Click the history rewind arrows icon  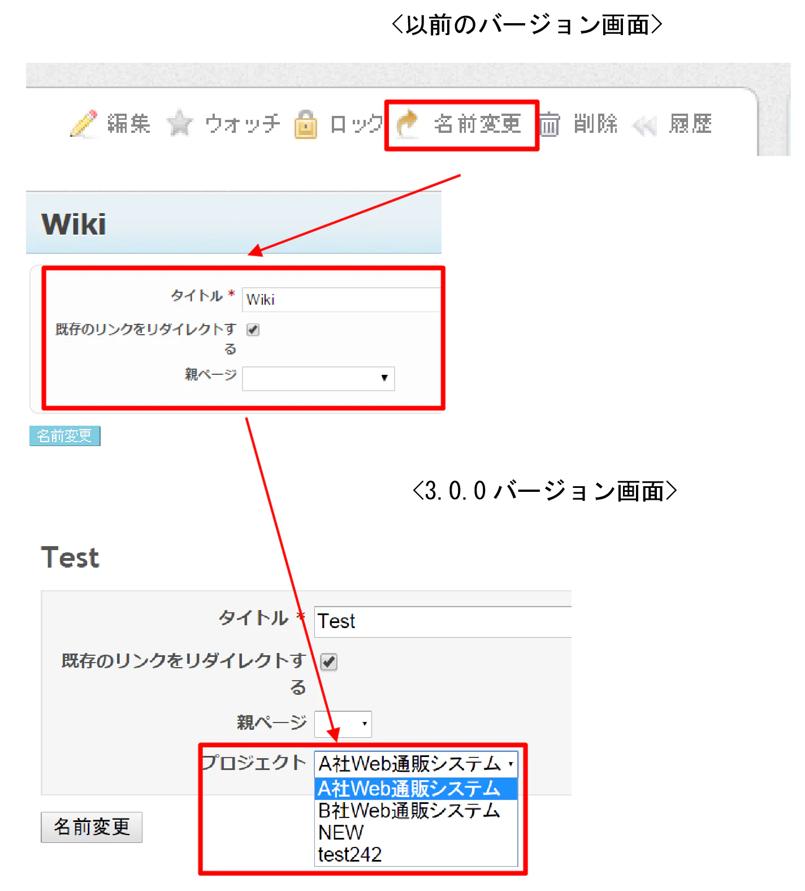pyautogui.click(x=644, y=126)
